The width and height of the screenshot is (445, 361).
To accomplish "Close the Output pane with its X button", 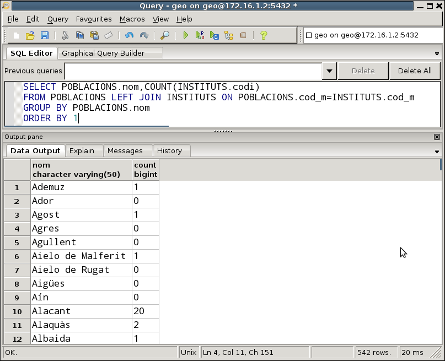I will click(437, 137).
